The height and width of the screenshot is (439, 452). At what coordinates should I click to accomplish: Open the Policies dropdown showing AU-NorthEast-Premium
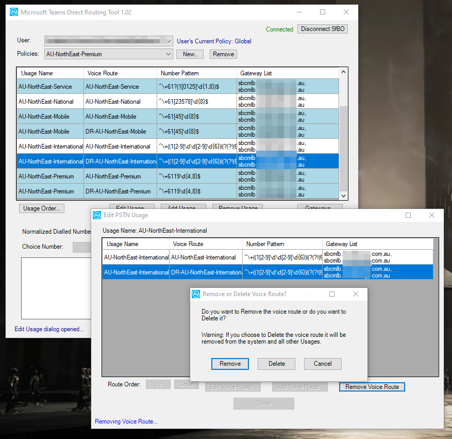[x=109, y=54]
